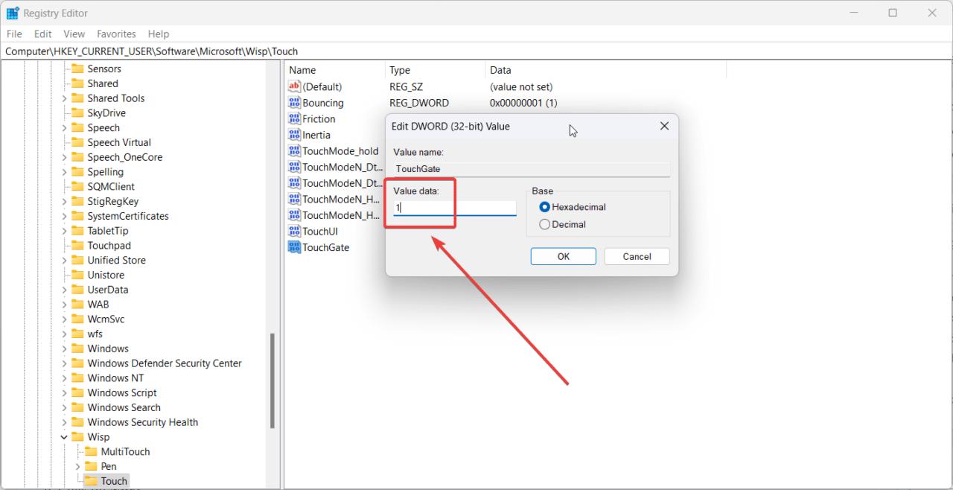Click the Value data input field

tap(455, 208)
